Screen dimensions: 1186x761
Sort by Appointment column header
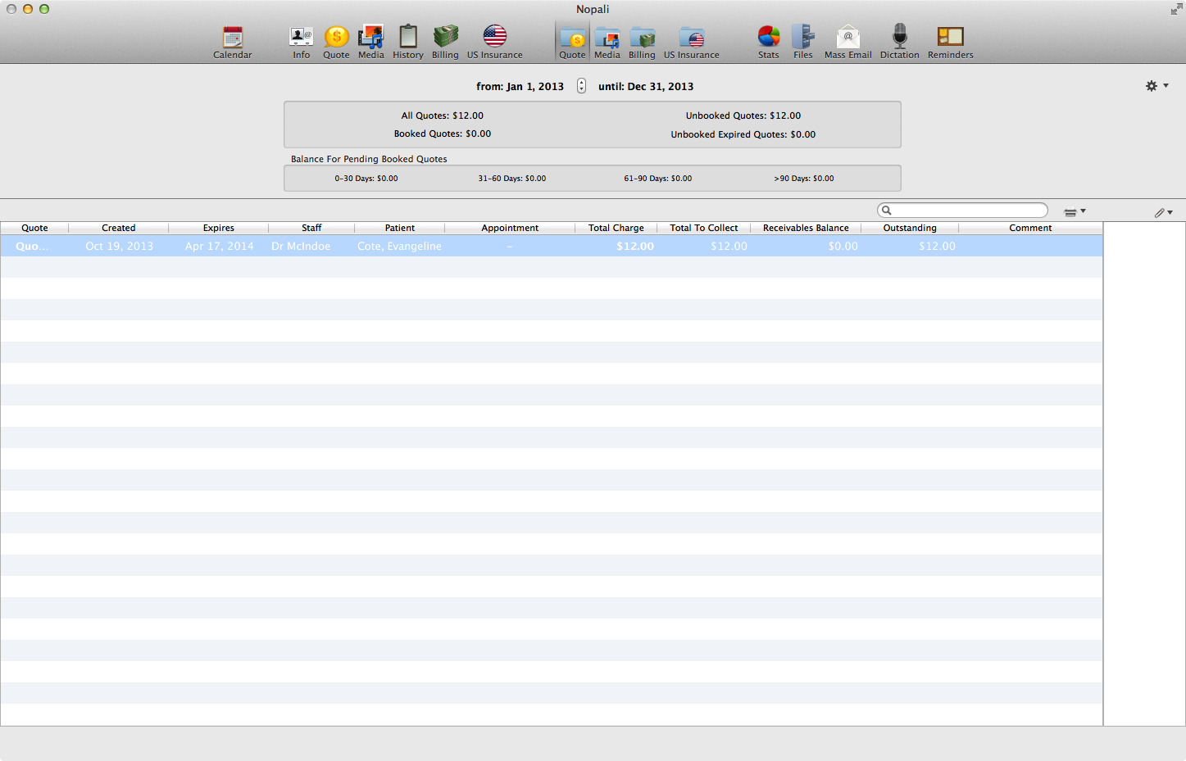[x=510, y=228]
